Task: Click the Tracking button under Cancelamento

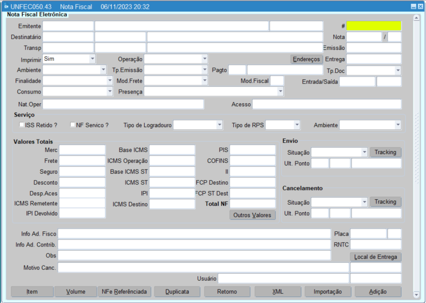Action: coord(385,202)
